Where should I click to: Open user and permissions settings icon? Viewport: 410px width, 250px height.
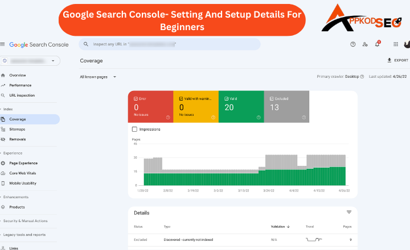click(365, 44)
